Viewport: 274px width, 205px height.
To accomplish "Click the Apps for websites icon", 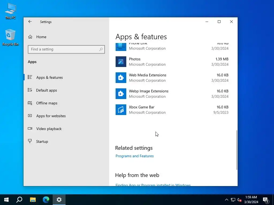I will point(30,116).
